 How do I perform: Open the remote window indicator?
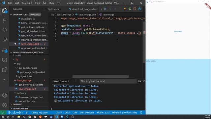(x=3, y=112)
